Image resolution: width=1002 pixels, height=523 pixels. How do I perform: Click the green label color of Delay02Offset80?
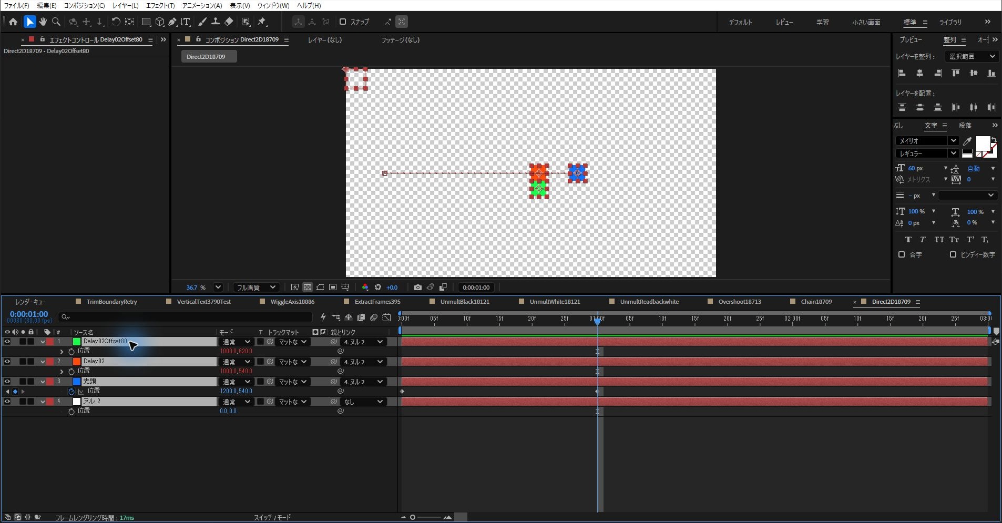[x=77, y=342]
